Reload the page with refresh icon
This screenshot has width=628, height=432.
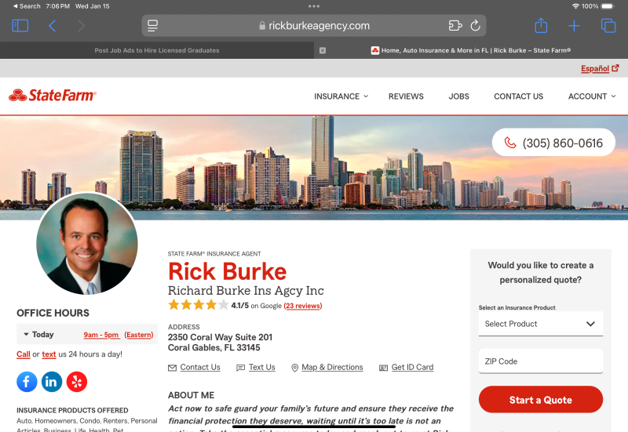pos(476,26)
